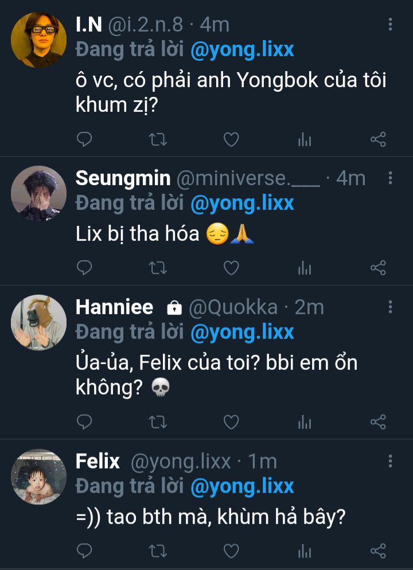
Task: Retweet I.N's reply about Yongbok
Action: [x=158, y=139]
